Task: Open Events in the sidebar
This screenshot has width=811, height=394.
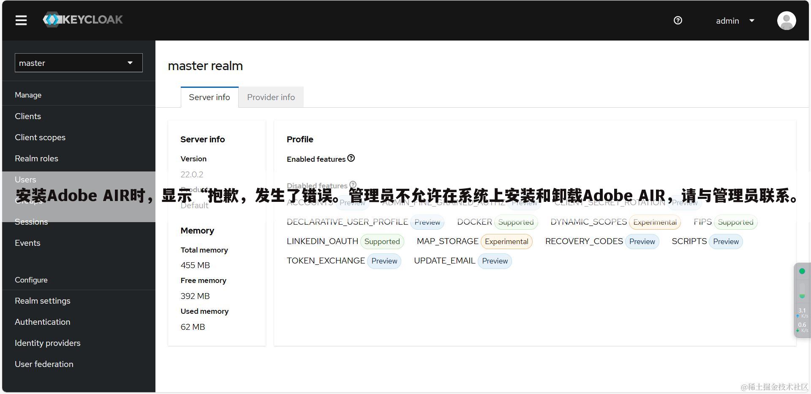Action: pos(27,243)
